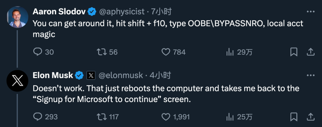Bookmark Aaron Slodov's tweet
This screenshot has height=127, width=322.
294,52
